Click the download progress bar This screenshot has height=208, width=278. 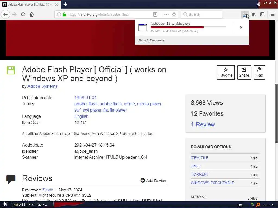(188, 27)
